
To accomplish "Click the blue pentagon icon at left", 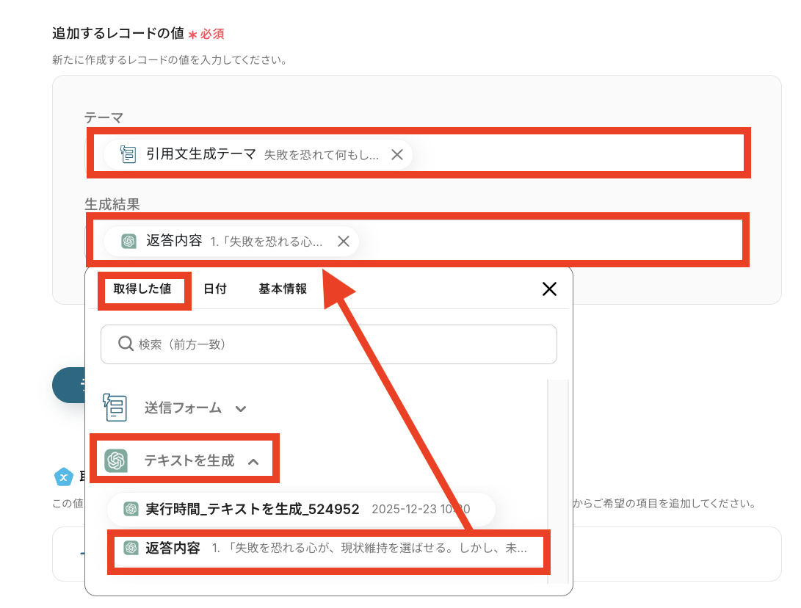I will 64,477.
